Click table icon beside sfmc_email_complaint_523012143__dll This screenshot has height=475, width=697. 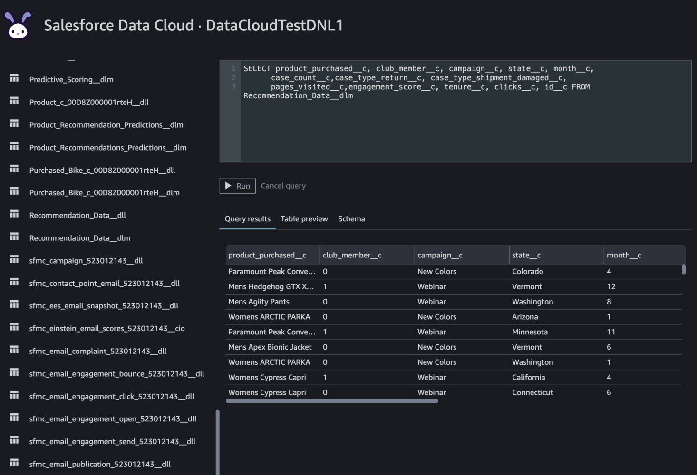(x=15, y=350)
